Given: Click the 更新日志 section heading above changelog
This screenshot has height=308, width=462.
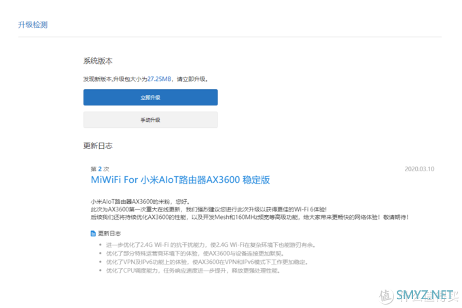Looking at the screenshot, I should click(x=98, y=146).
